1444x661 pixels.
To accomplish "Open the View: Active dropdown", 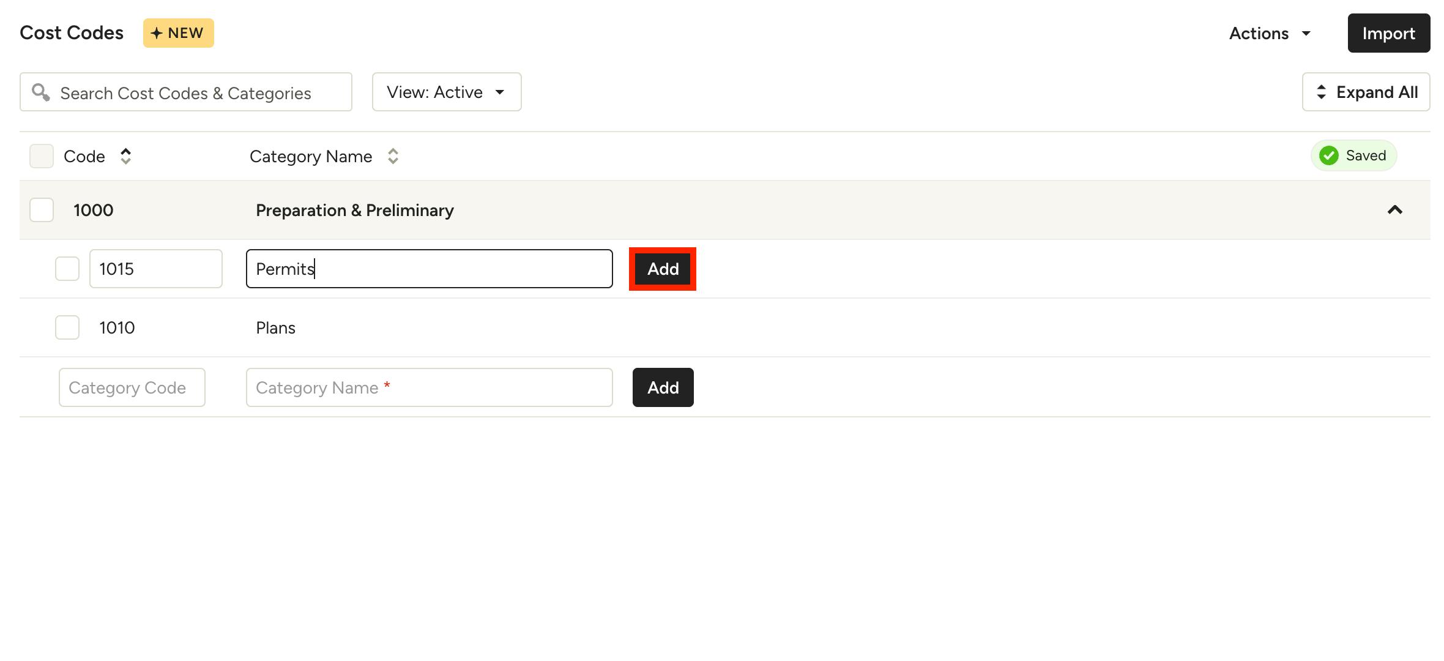I will pyautogui.click(x=447, y=92).
